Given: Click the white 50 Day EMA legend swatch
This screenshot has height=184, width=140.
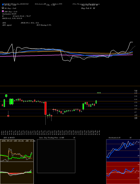Looking at the screenshot, I should pyautogui.click(x=3, y=8).
